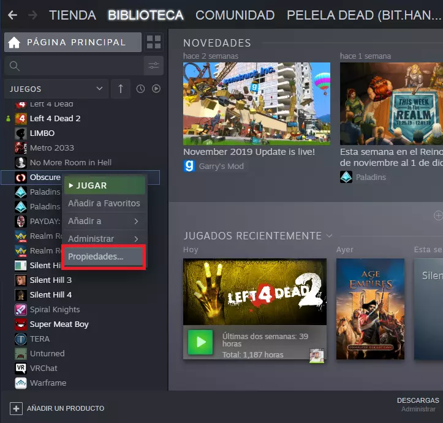Open the advanced filter sliders icon
Image resolution: width=443 pixels, height=423 pixels.
click(x=154, y=66)
